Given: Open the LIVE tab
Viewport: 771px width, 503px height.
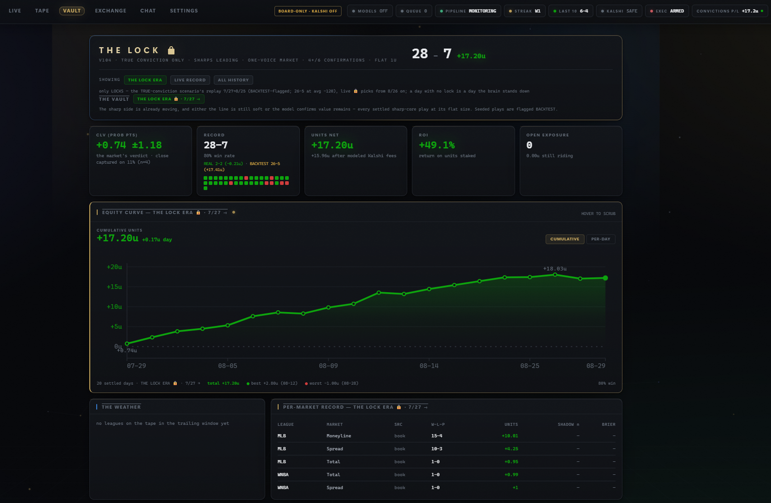Looking at the screenshot, I should (15, 11).
